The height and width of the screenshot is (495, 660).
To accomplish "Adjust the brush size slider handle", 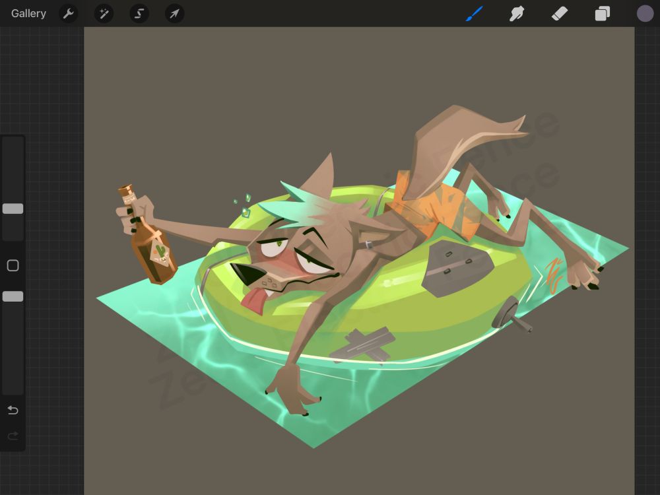I will pos(13,209).
